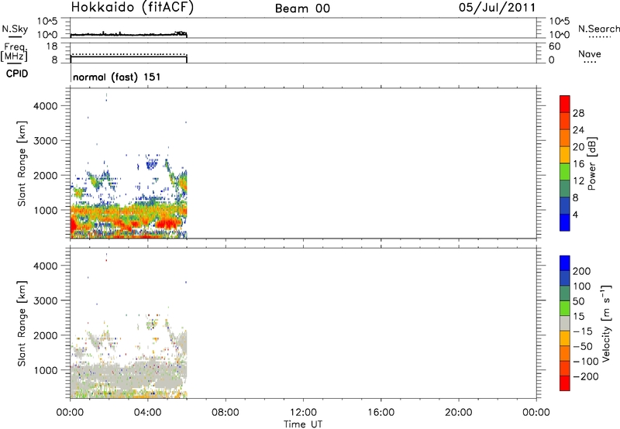Click the 'Velocity [m s-1]' colorbar label

tap(606, 323)
